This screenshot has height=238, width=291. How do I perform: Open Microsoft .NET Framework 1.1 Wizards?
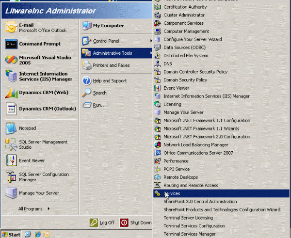(221, 128)
